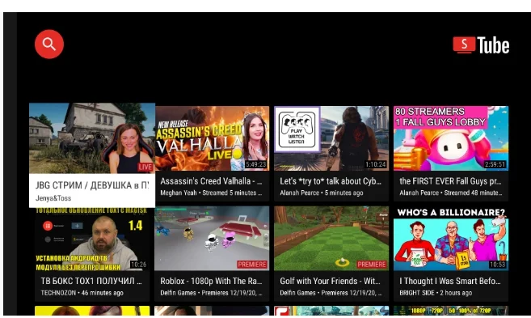The width and height of the screenshot is (531, 318).
Task: Click title 'Golf with Your Friends - Wit...'
Action: point(331,281)
